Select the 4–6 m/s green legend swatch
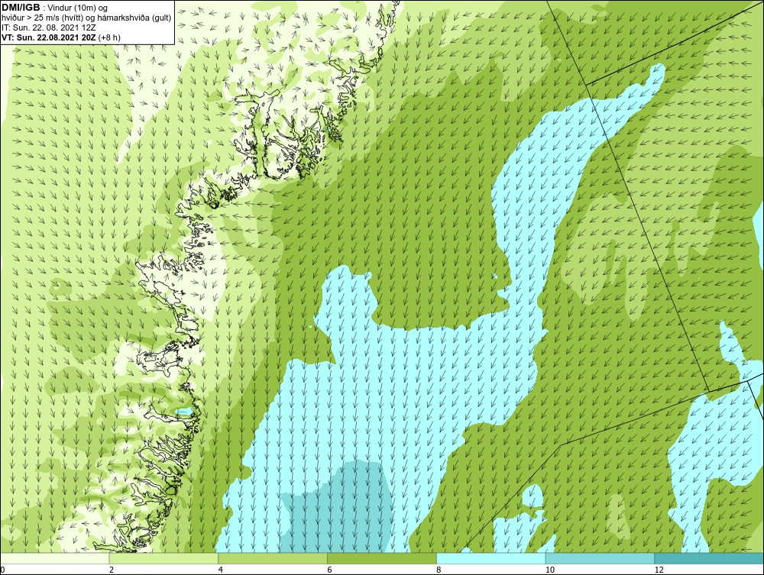Screen dimensions: 764x575 click(x=273, y=558)
